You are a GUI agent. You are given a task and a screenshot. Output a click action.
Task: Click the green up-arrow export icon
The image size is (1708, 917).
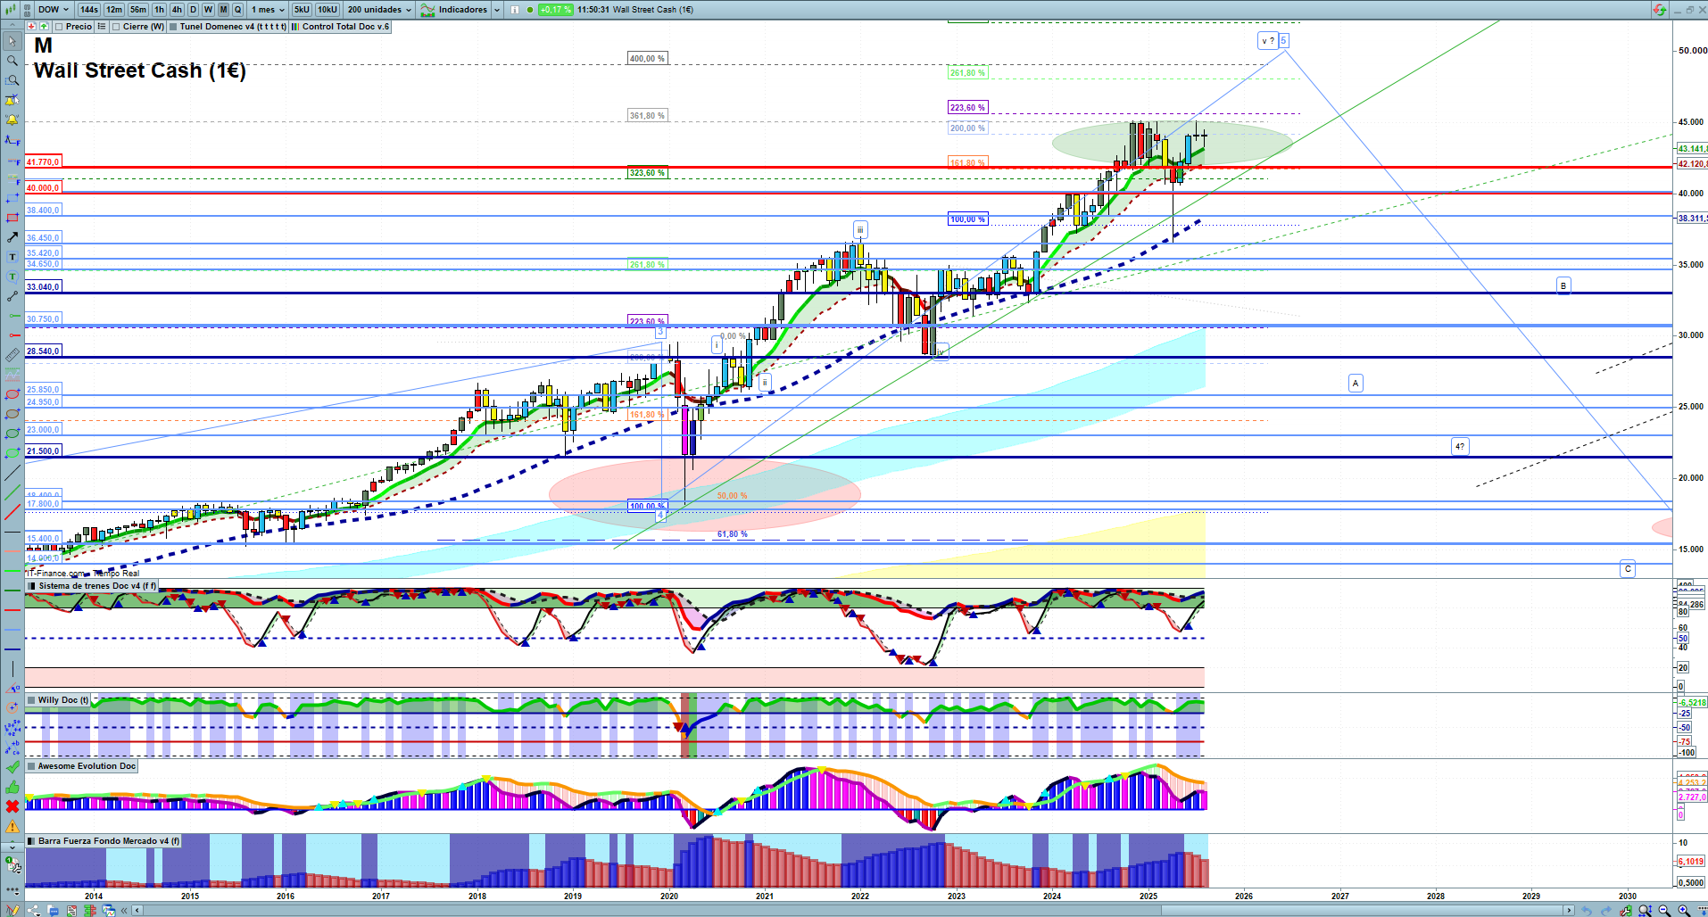pos(43,26)
